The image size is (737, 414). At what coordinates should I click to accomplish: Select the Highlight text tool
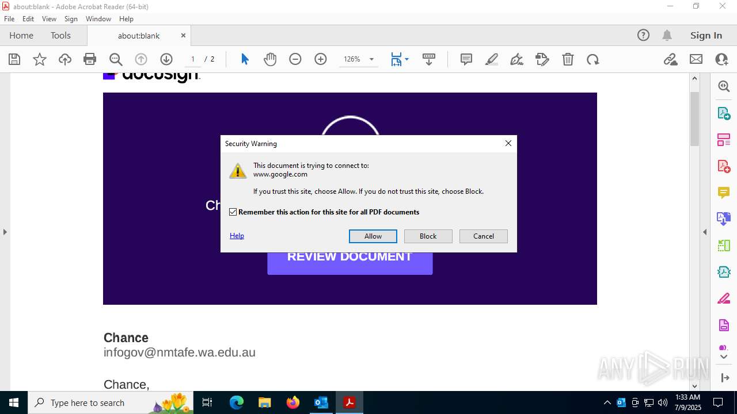coord(492,59)
